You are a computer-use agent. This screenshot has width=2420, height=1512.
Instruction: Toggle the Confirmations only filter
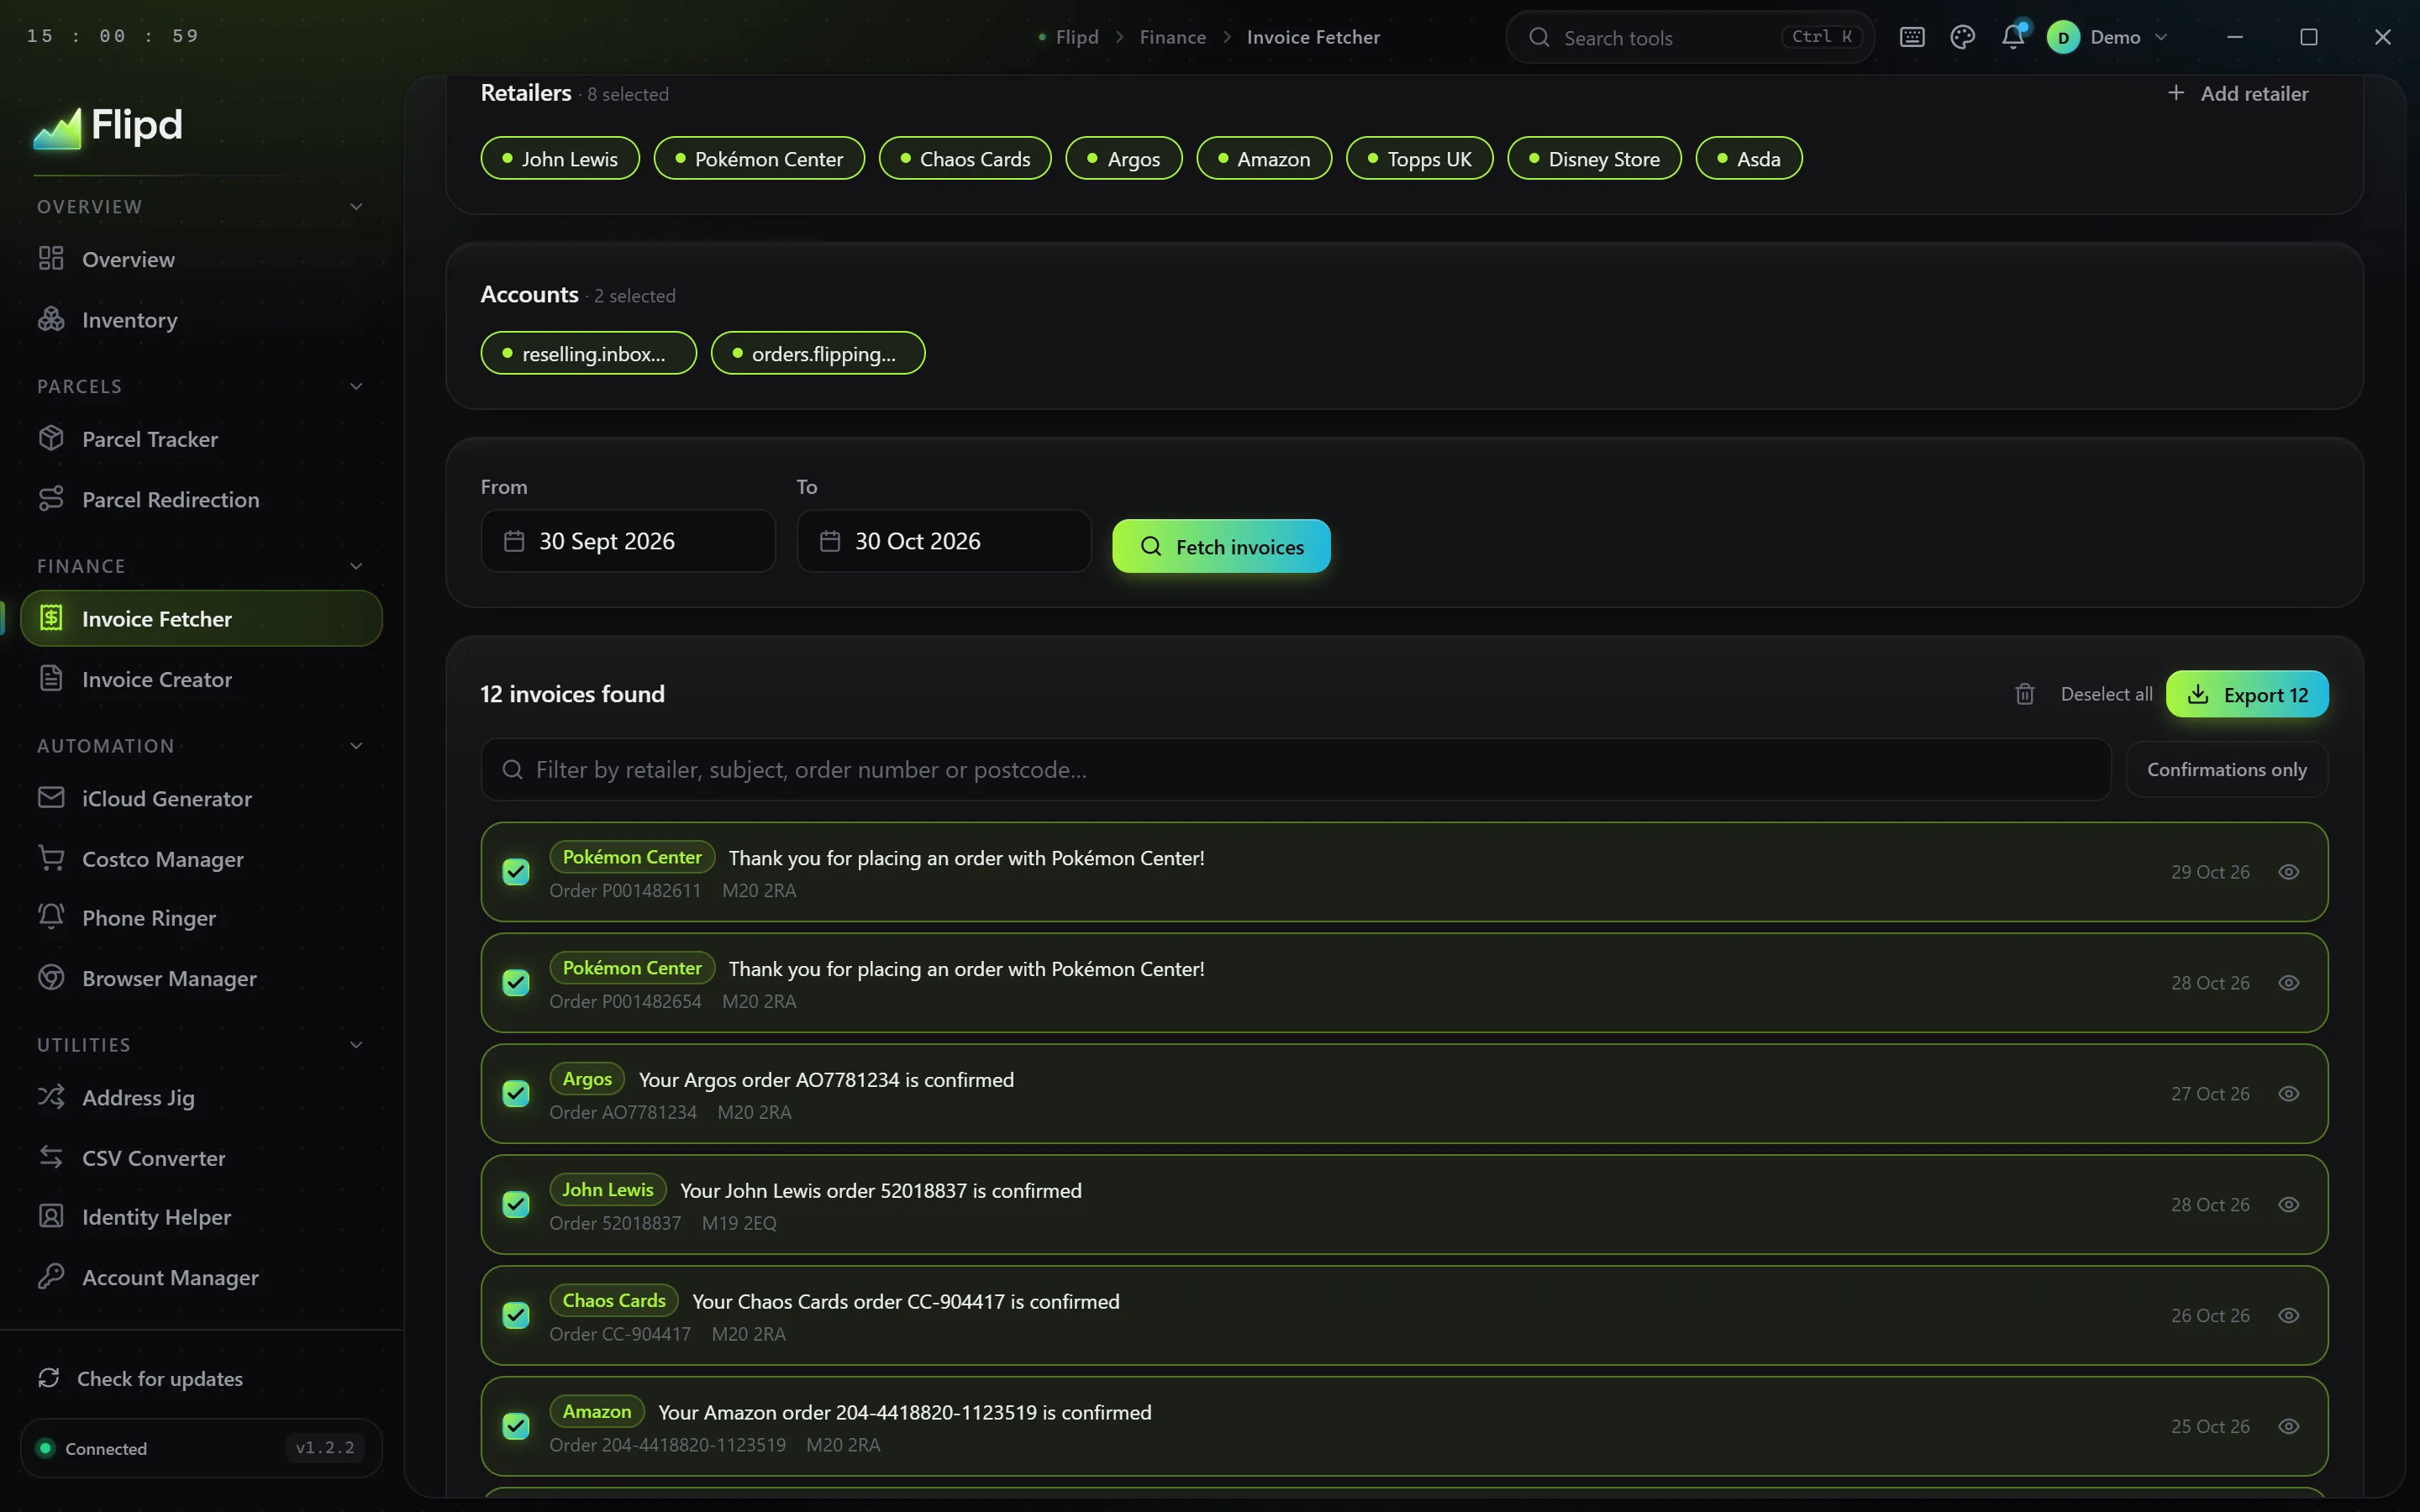(2226, 769)
